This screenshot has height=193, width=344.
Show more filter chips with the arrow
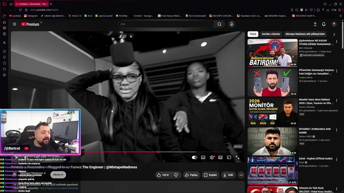pyautogui.click(x=334, y=34)
